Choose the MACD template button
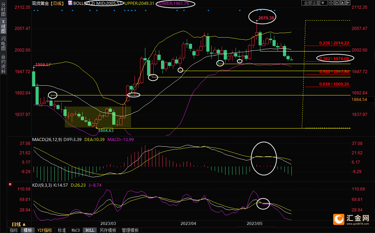 76,230
